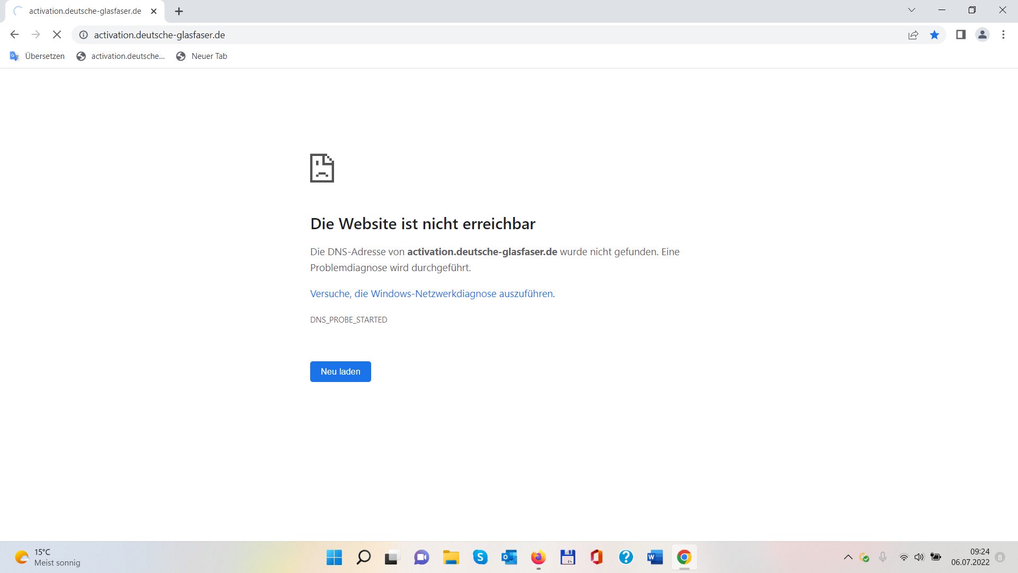Image resolution: width=1018 pixels, height=573 pixels.
Task: Open the weather widget showing 15°C
Action: 48,558
